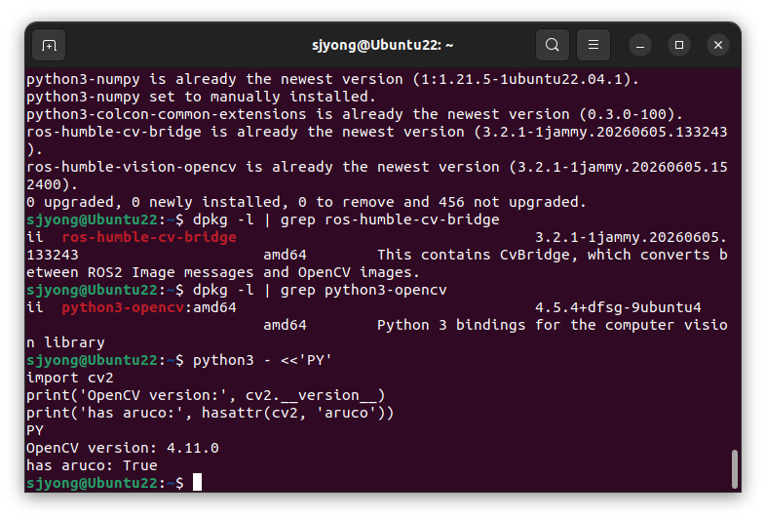Click the title text sjyong@Ubuntu22: ~
Image resolution: width=766 pixels, height=520 pixels.
(382, 46)
